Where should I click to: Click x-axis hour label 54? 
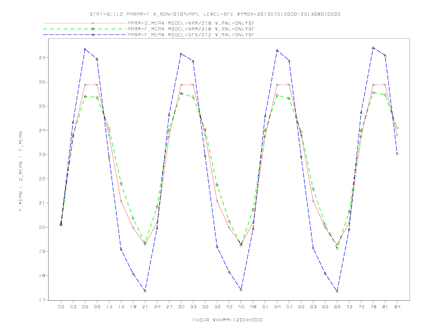click(277, 307)
